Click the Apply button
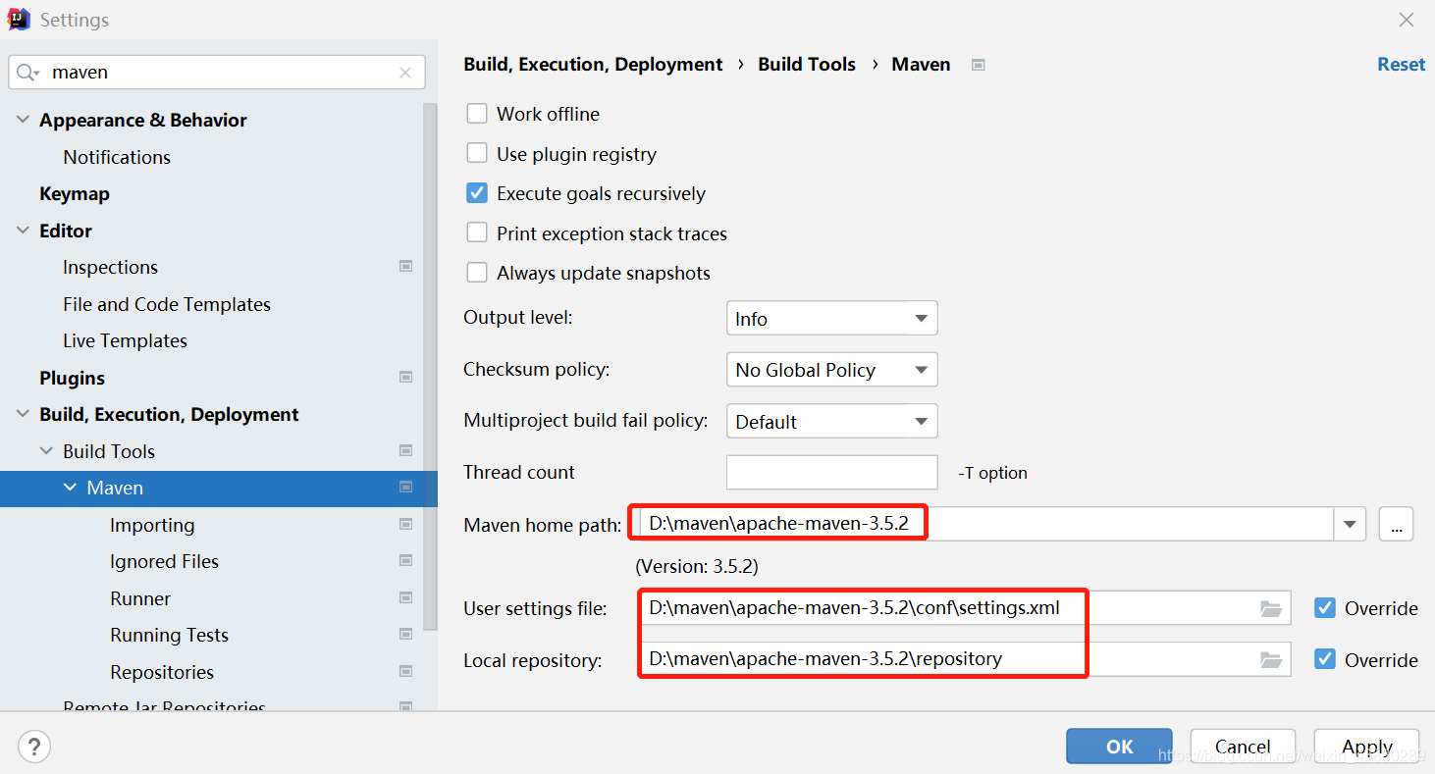This screenshot has height=774, width=1435. tap(1366, 747)
